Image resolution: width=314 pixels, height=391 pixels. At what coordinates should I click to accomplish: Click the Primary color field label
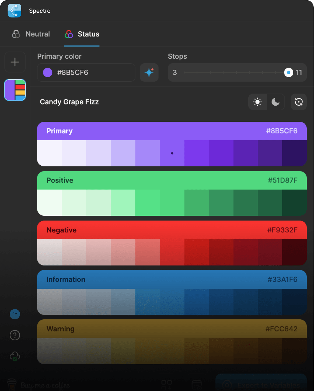point(59,56)
